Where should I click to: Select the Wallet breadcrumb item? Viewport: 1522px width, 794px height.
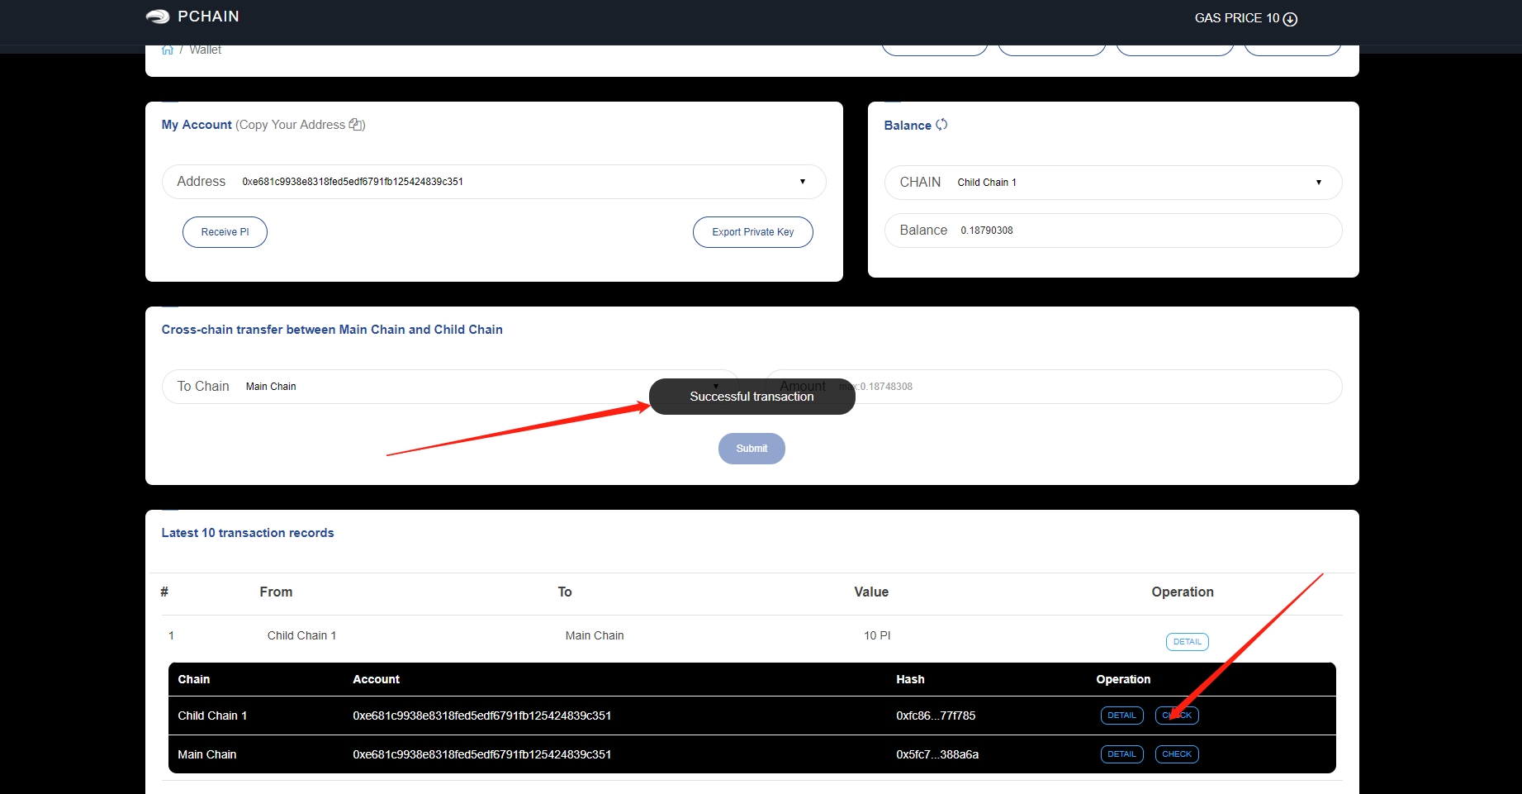tap(206, 50)
